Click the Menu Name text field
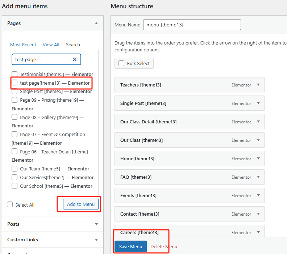Viewport: 287px width, 254px height. pyautogui.click(x=192, y=25)
